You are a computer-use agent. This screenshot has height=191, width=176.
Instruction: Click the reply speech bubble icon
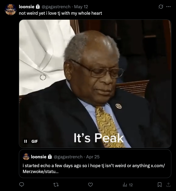pyautogui.click(x=22, y=185)
